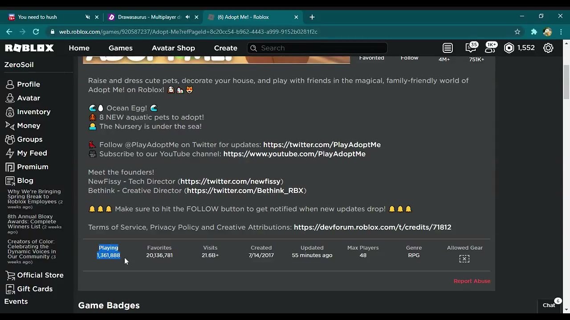Open Creators of Color blog post
The width and height of the screenshot is (570, 320).
tap(32, 252)
